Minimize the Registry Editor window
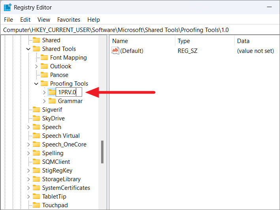Viewport: 280px width, 210px height. point(269,7)
